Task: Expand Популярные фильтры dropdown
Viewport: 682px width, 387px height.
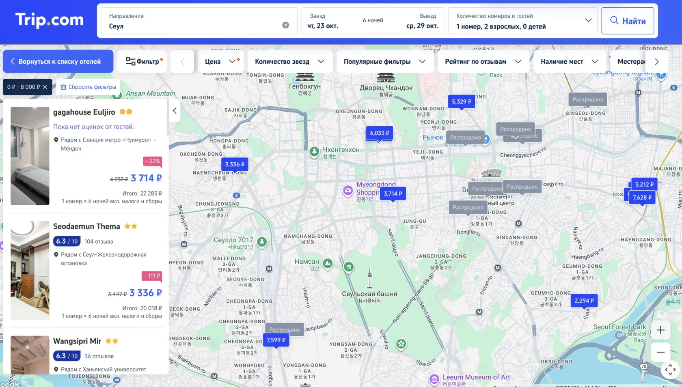Action: click(x=385, y=62)
